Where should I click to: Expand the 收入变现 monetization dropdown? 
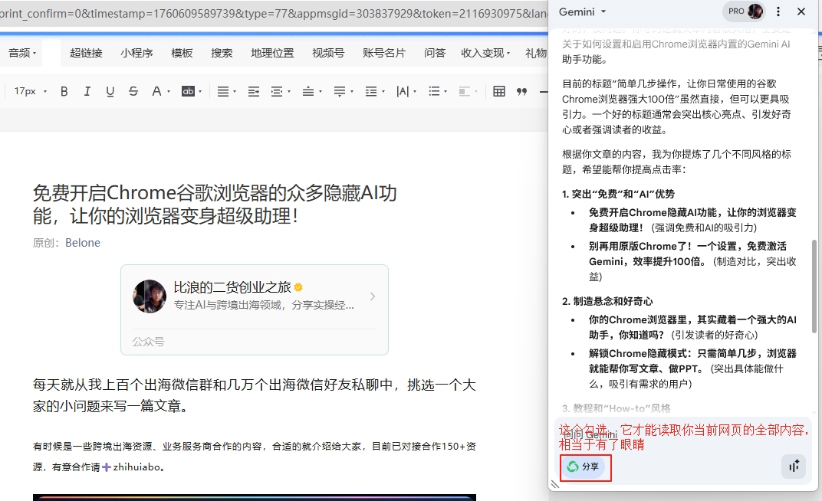pyautogui.click(x=485, y=53)
